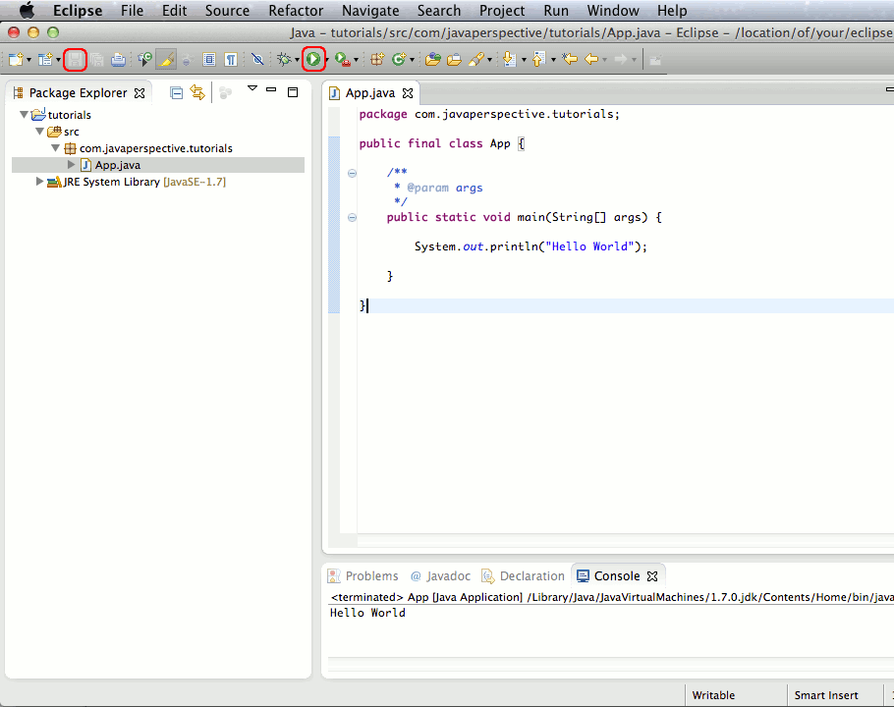894x707 pixels.
Task: Open the External Tools dropdown arrow
Action: tap(357, 60)
